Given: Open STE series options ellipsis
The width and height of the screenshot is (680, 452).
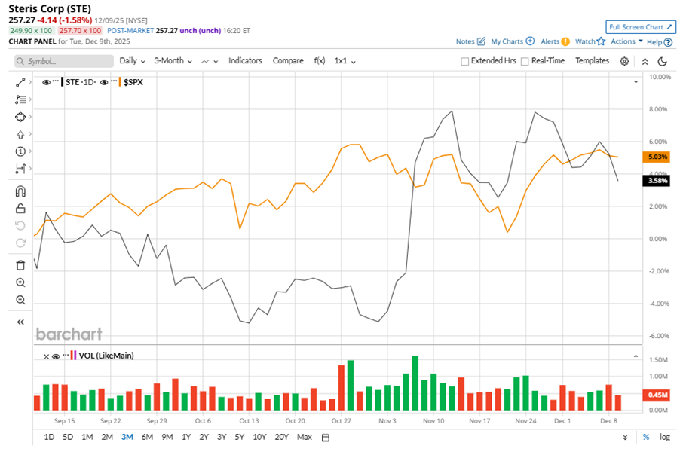Looking at the screenshot, I should pyautogui.click(x=56, y=81).
